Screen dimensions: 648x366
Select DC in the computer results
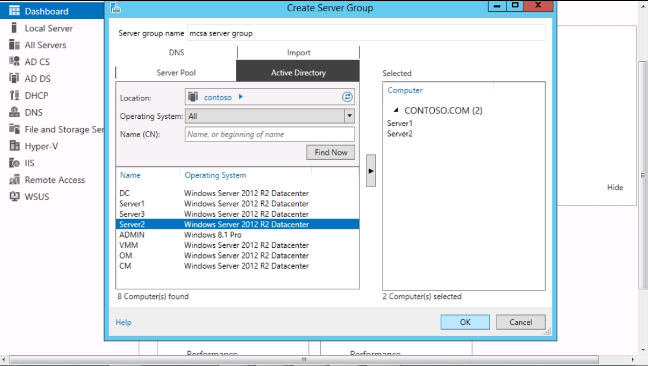(237, 193)
